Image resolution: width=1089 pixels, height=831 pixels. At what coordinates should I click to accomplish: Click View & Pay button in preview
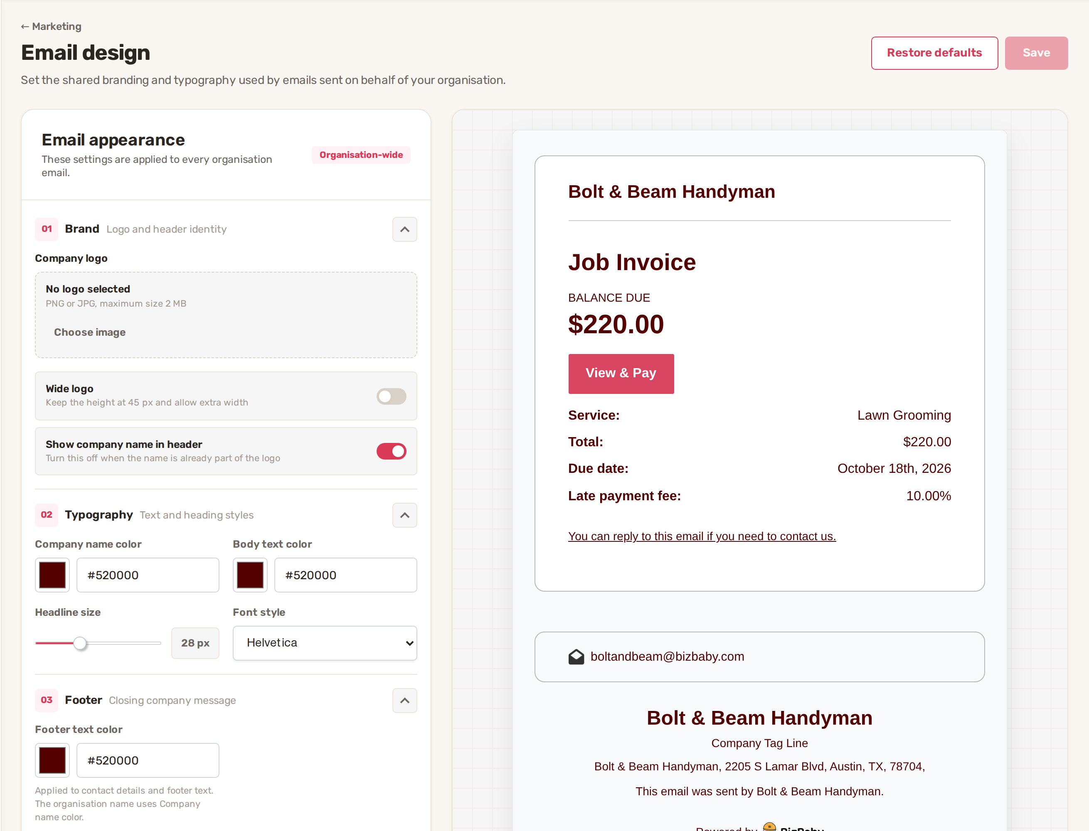click(x=621, y=374)
